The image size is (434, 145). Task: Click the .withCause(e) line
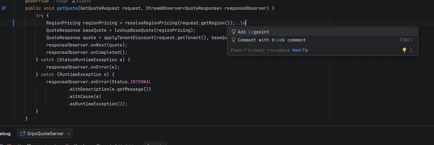tap(84, 97)
